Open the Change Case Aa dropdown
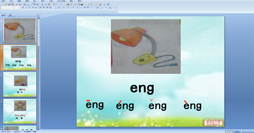This screenshot has width=254, height=133. (x=36, y=7)
